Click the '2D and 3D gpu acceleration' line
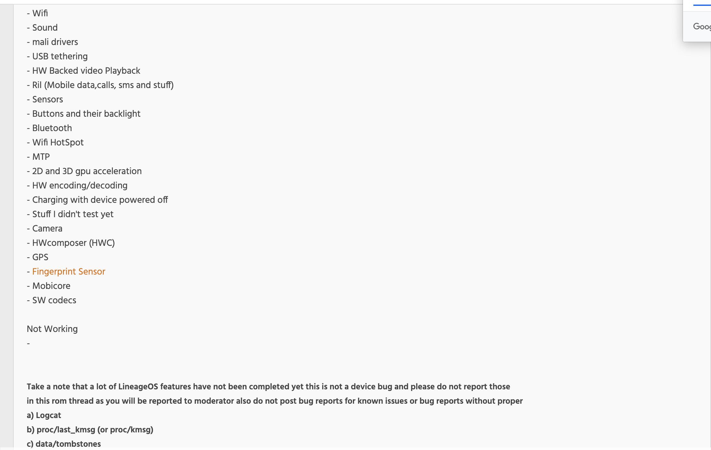The width and height of the screenshot is (711, 450). click(84, 171)
